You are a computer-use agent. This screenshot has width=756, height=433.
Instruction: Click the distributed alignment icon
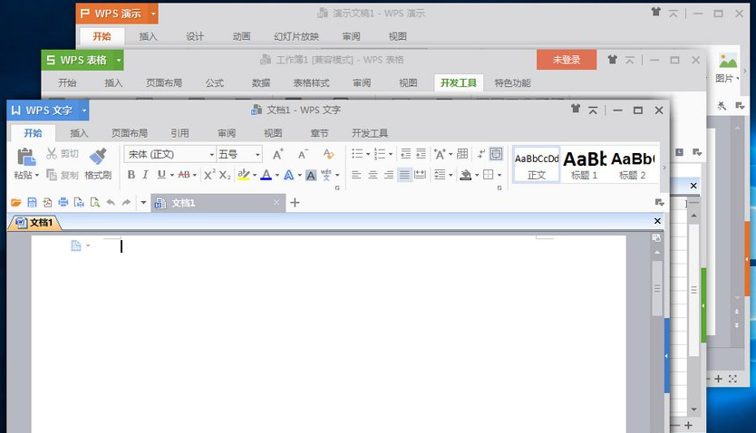pos(421,174)
